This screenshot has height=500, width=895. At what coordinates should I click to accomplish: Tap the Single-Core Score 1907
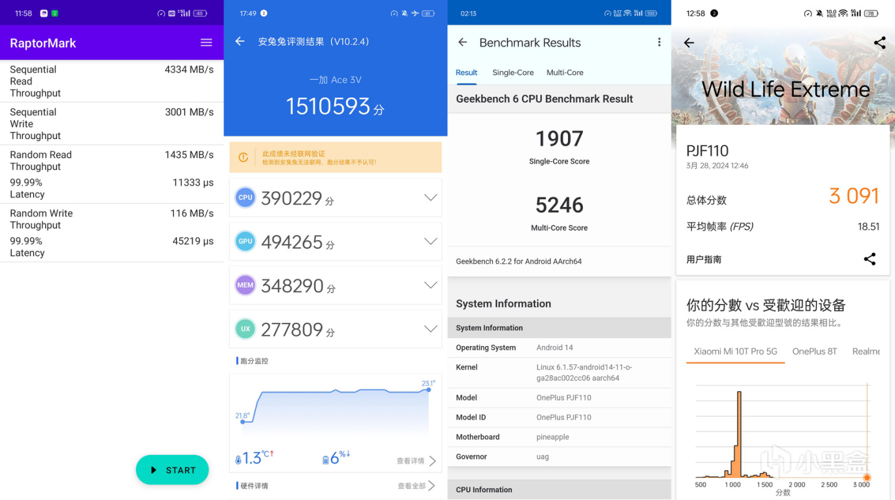point(560,138)
